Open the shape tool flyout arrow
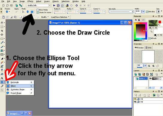The height and width of the screenshot is (116, 163). tap(4, 82)
